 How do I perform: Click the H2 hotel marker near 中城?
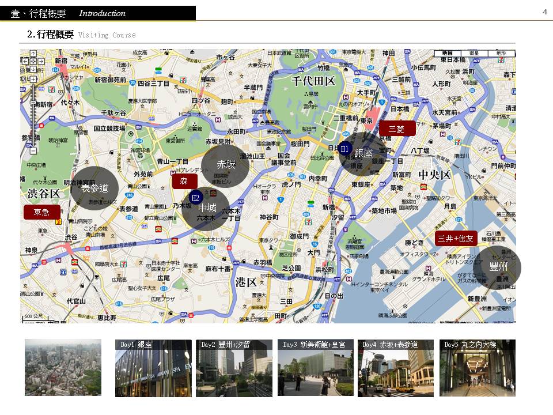coord(195,197)
